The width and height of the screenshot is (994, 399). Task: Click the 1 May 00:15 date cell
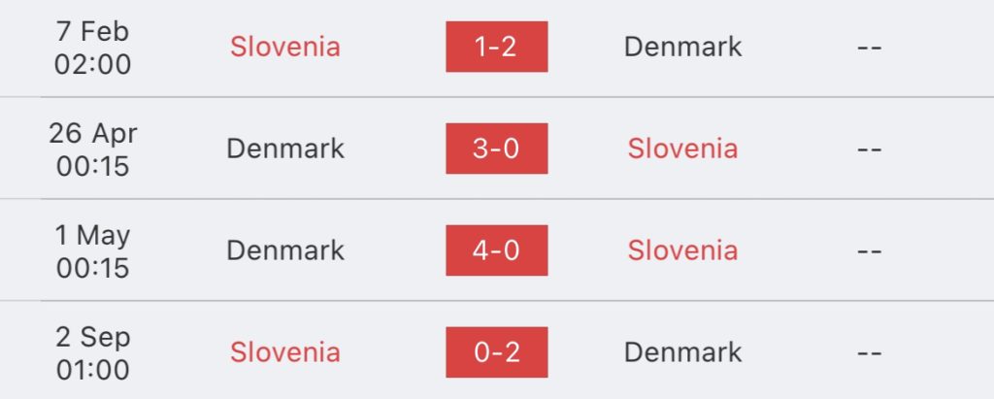pos(92,251)
